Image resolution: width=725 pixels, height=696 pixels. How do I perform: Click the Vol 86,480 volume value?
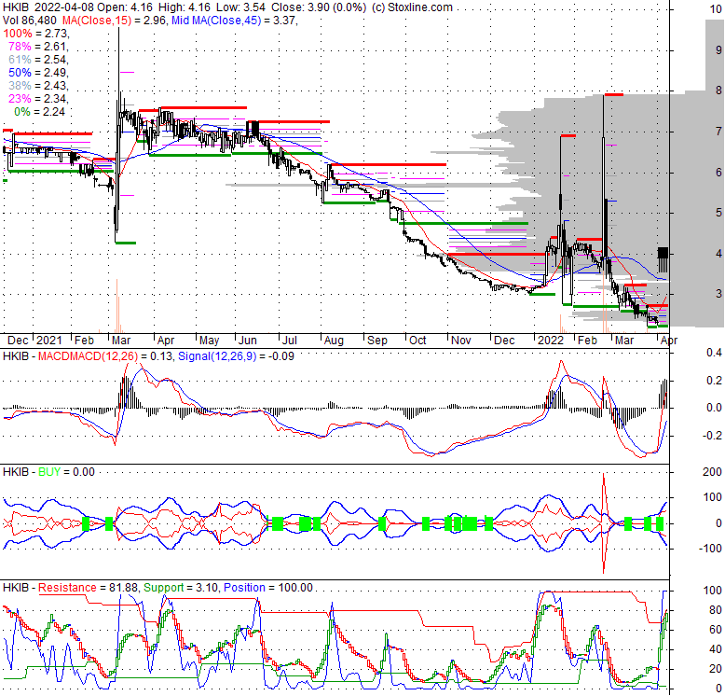click(30, 21)
